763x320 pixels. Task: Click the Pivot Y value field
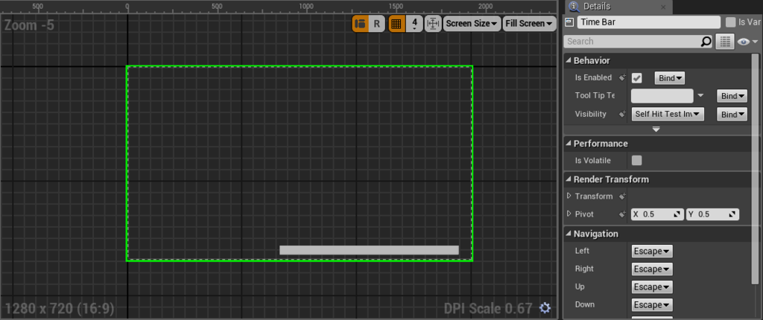point(712,214)
